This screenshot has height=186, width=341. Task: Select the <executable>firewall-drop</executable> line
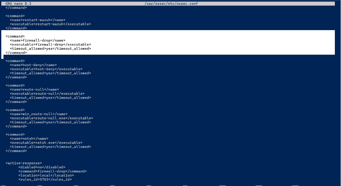coord(50,45)
